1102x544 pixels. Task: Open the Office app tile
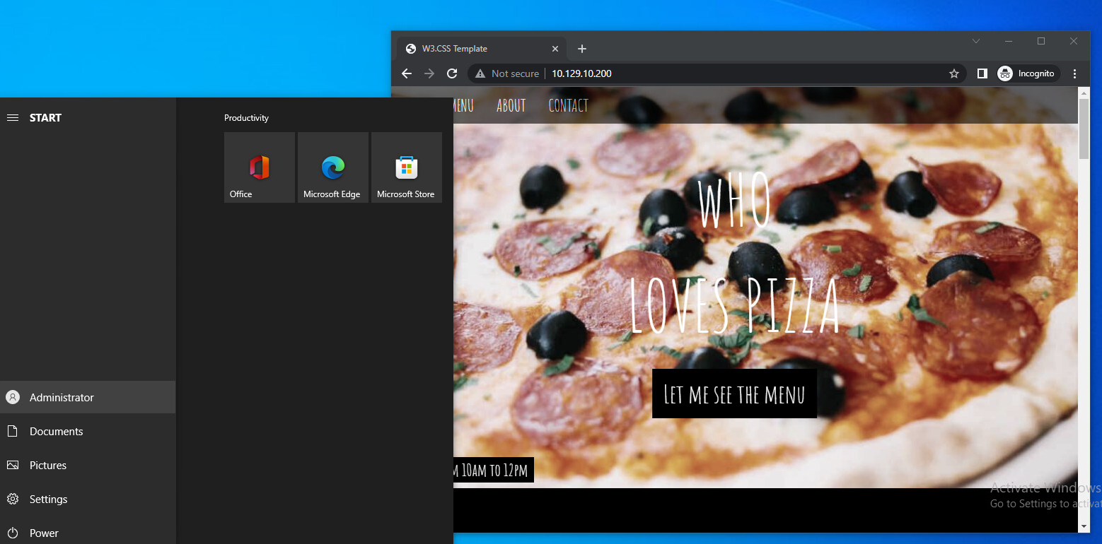pos(259,167)
